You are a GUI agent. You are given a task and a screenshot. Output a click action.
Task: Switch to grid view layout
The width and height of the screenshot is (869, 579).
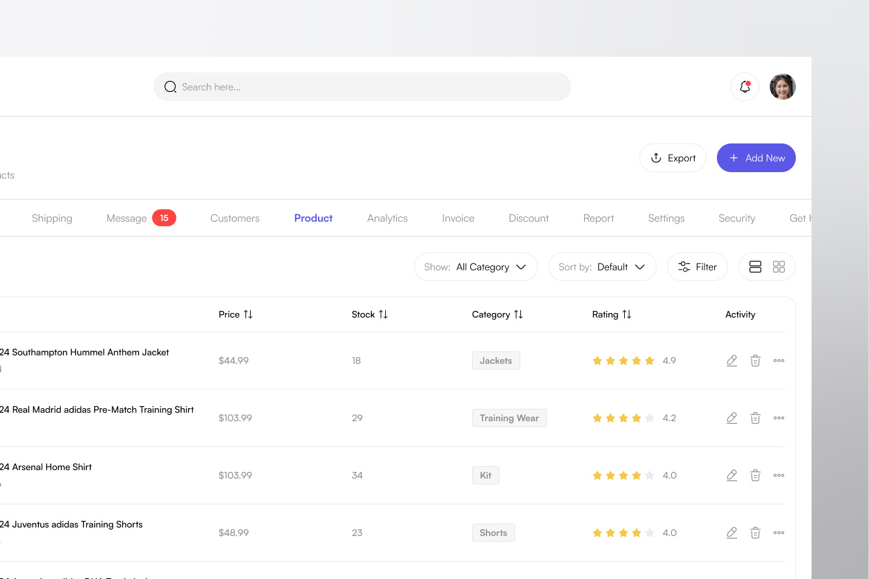[x=779, y=267]
